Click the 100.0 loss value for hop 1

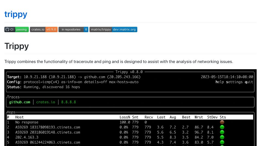[x=125, y=122]
